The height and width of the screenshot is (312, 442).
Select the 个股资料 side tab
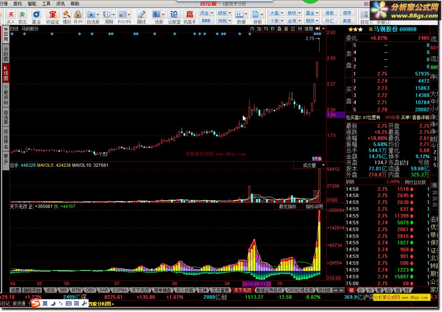(6, 95)
